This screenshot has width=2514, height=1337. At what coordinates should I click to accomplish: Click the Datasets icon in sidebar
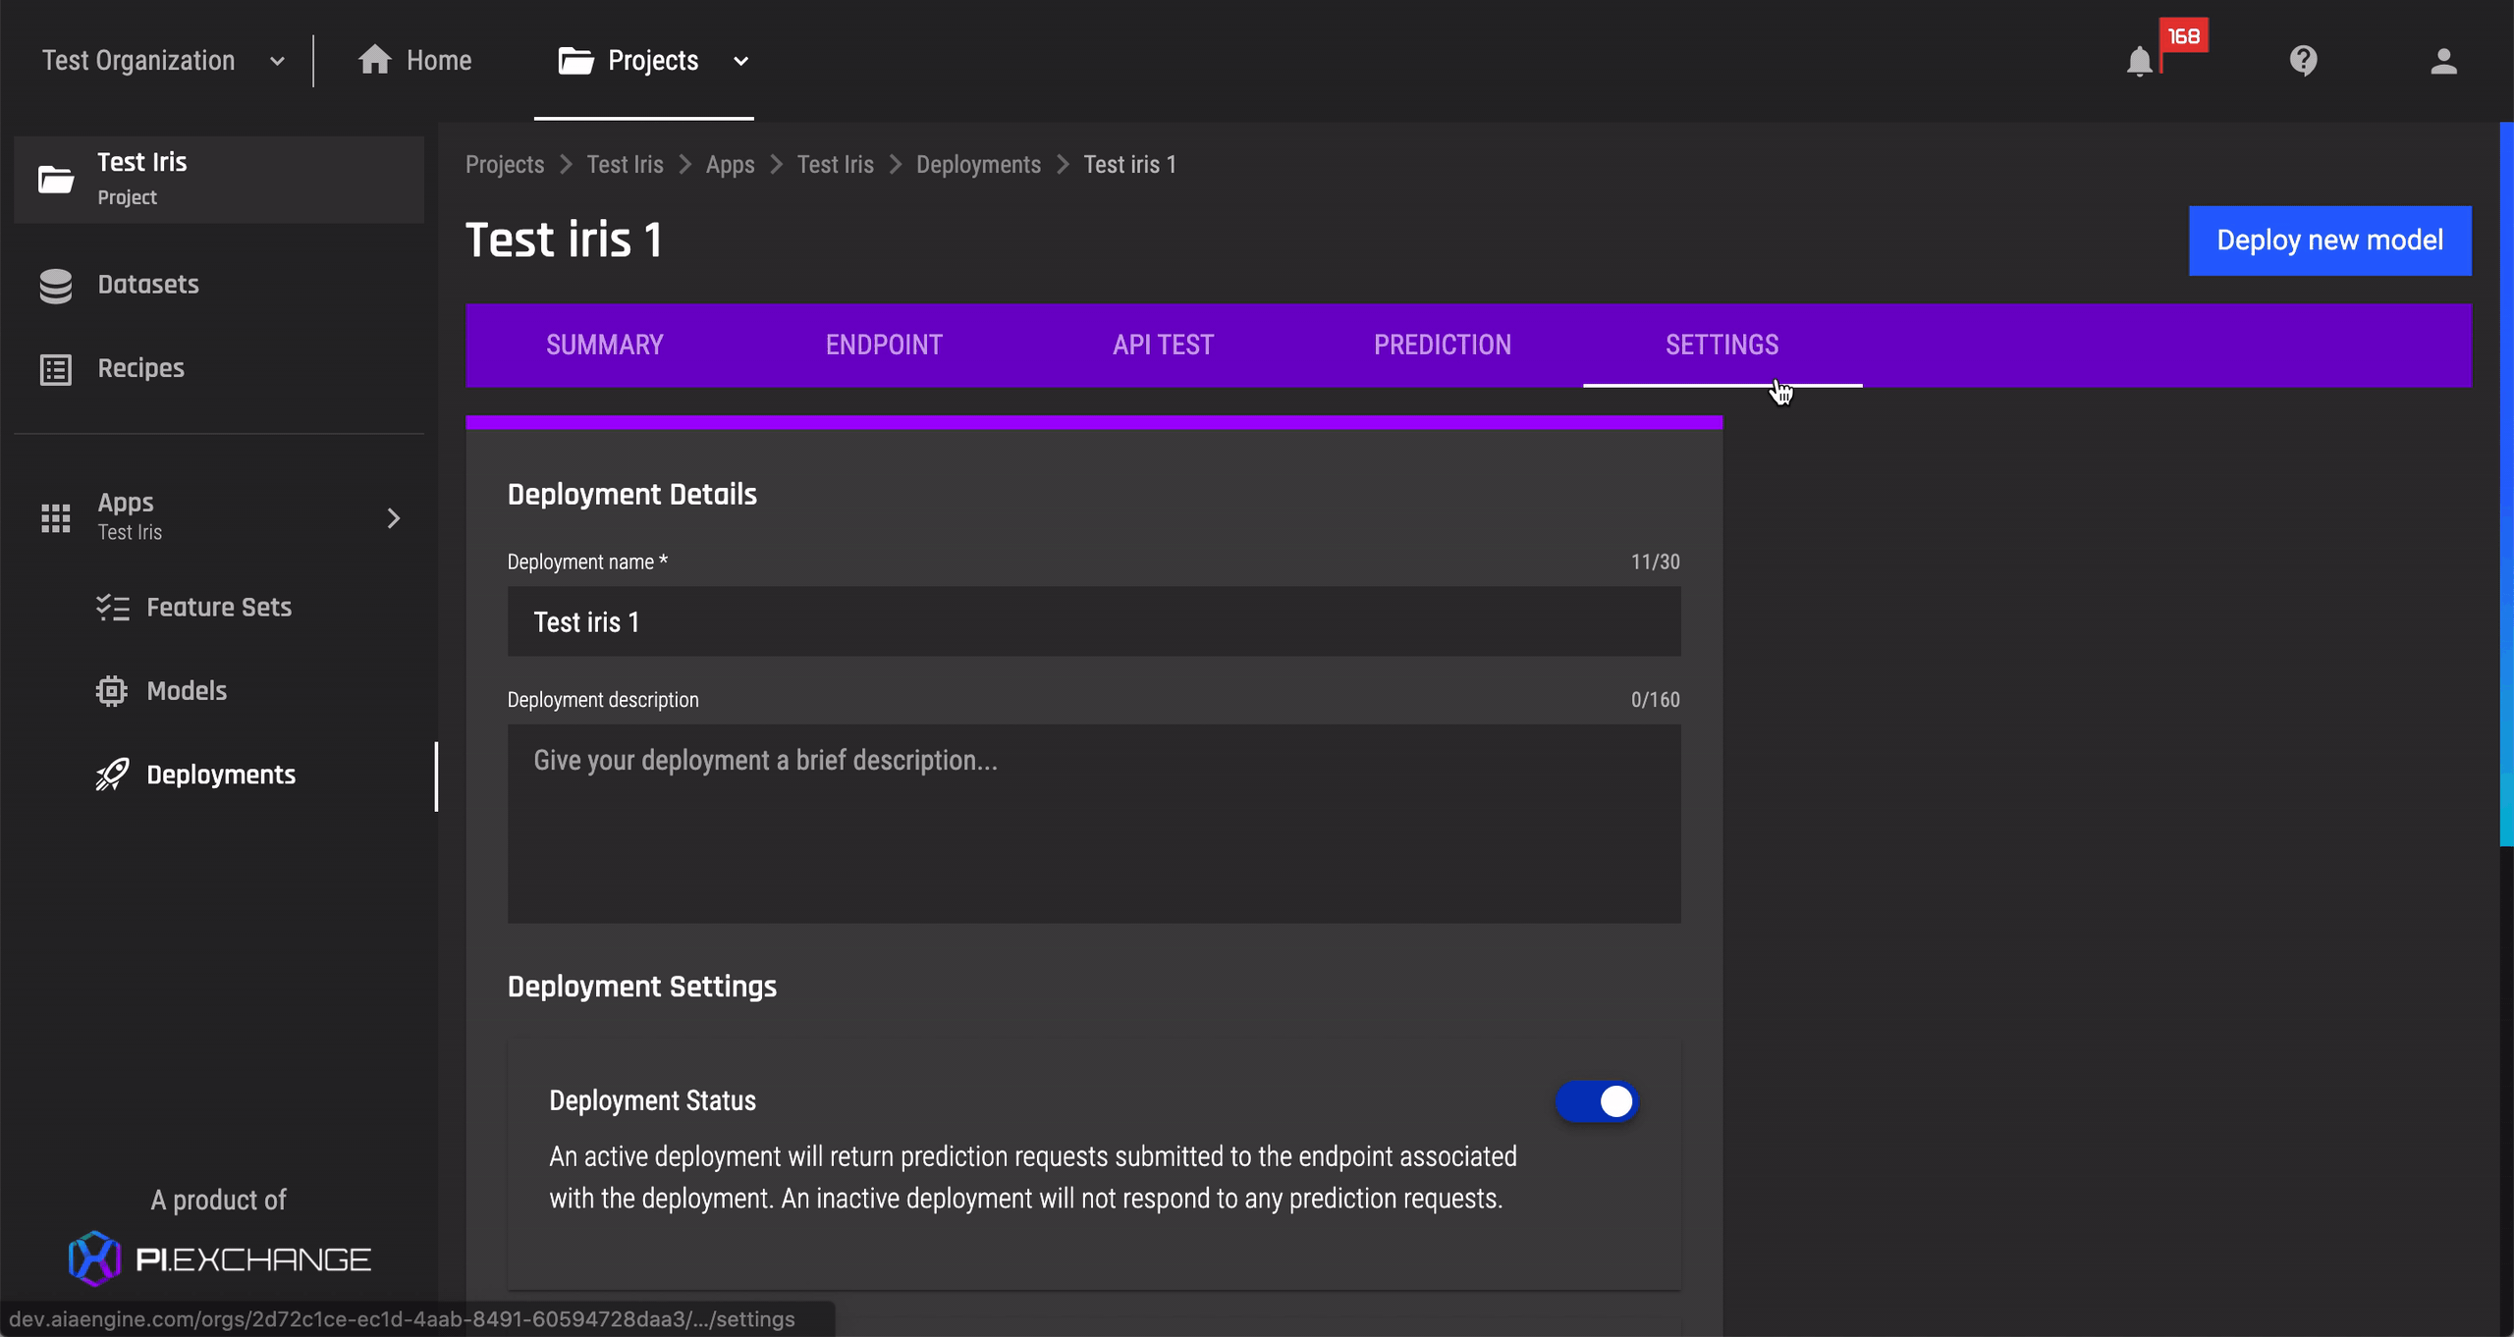tap(57, 283)
